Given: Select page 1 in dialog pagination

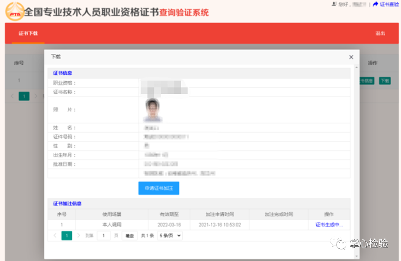Looking at the screenshot, I should coord(67,235).
